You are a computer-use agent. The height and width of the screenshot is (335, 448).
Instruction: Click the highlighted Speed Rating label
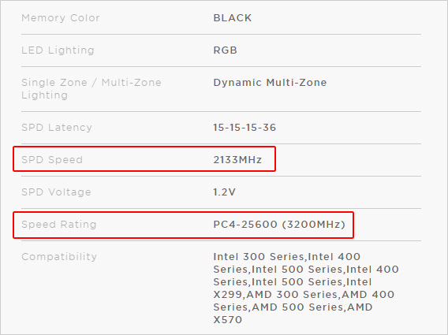(x=59, y=224)
